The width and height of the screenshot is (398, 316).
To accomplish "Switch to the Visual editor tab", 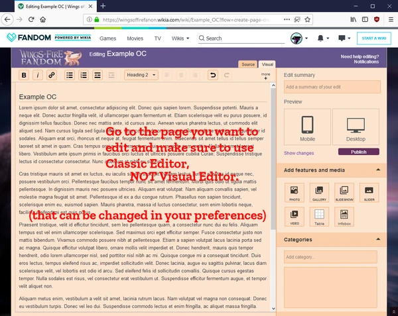I will pyautogui.click(x=267, y=64).
